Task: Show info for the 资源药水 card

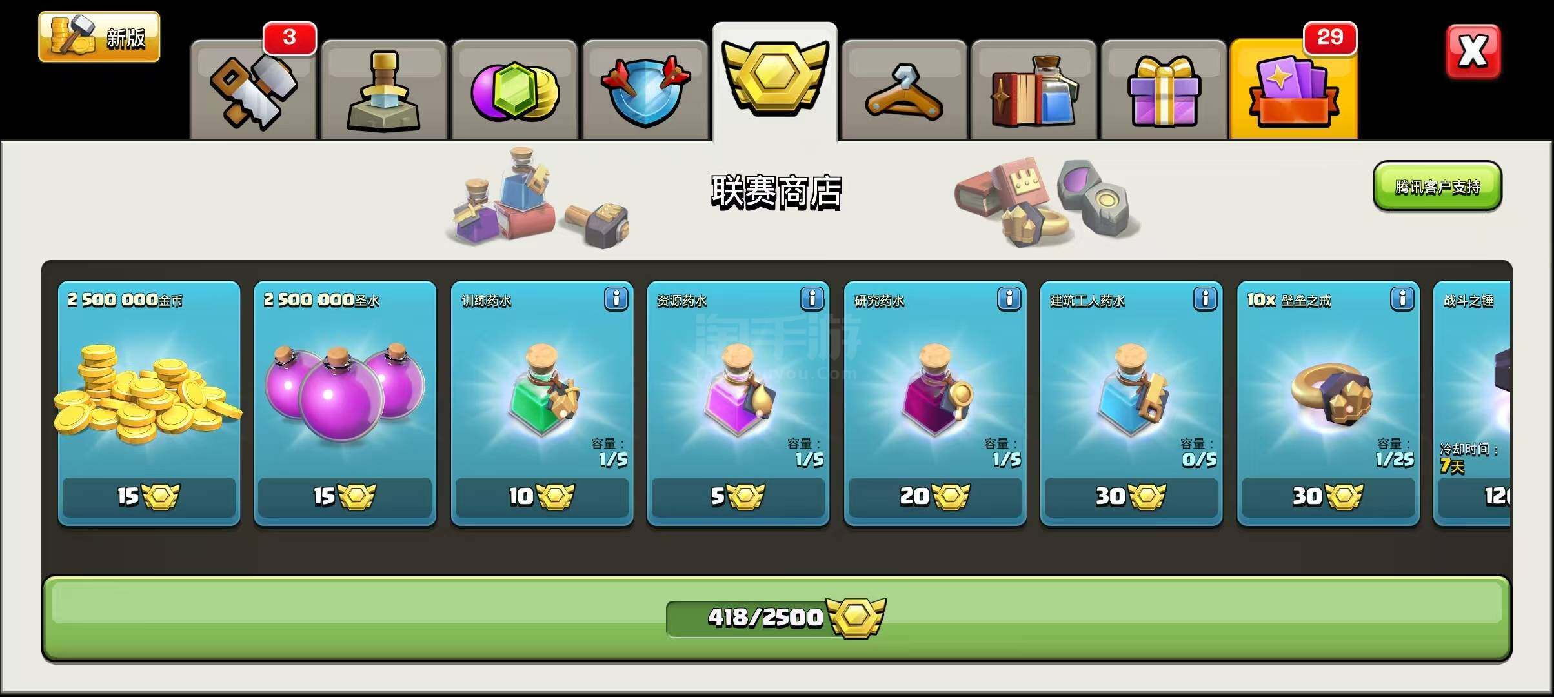Action: (x=812, y=299)
